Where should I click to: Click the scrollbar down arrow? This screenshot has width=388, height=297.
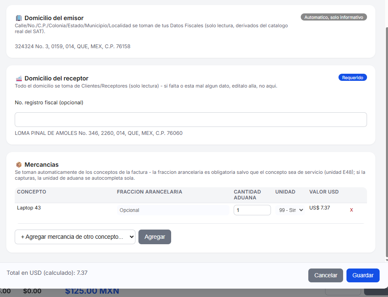pyautogui.click(x=386, y=260)
